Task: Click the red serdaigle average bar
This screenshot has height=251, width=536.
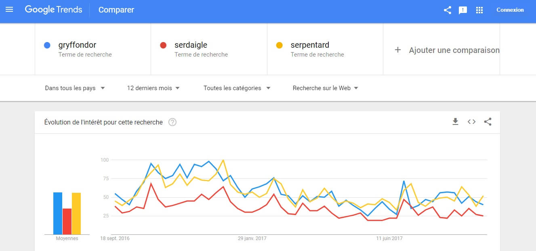Action: click(67, 221)
